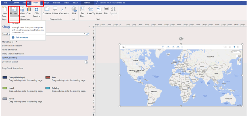Click the Symbol icon
The image size is (248, 117).
113,9
